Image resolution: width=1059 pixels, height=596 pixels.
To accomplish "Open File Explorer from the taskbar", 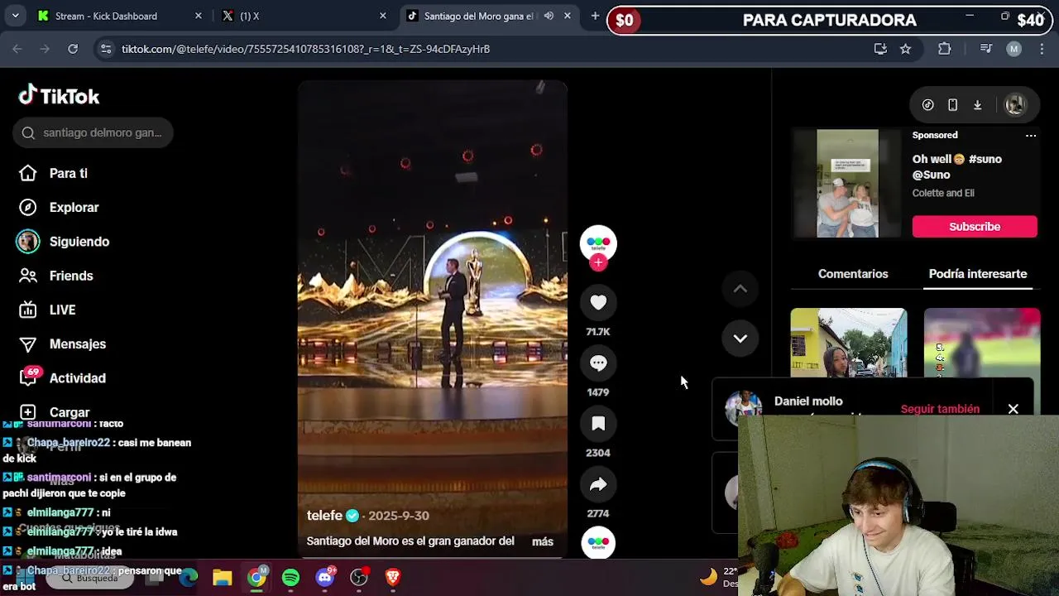I will click(222, 578).
